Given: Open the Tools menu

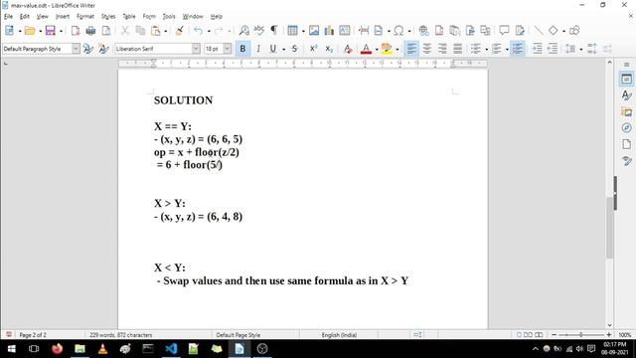Looking at the screenshot, I should coord(169,16).
